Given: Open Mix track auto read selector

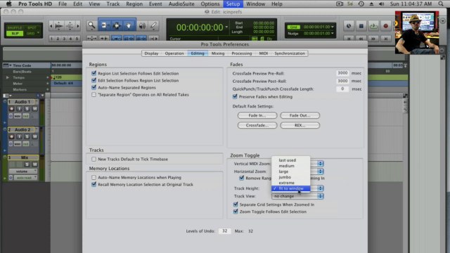Looking at the screenshot, I should (x=25, y=178).
